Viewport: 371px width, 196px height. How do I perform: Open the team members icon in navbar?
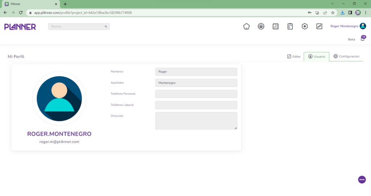click(x=261, y=26)
